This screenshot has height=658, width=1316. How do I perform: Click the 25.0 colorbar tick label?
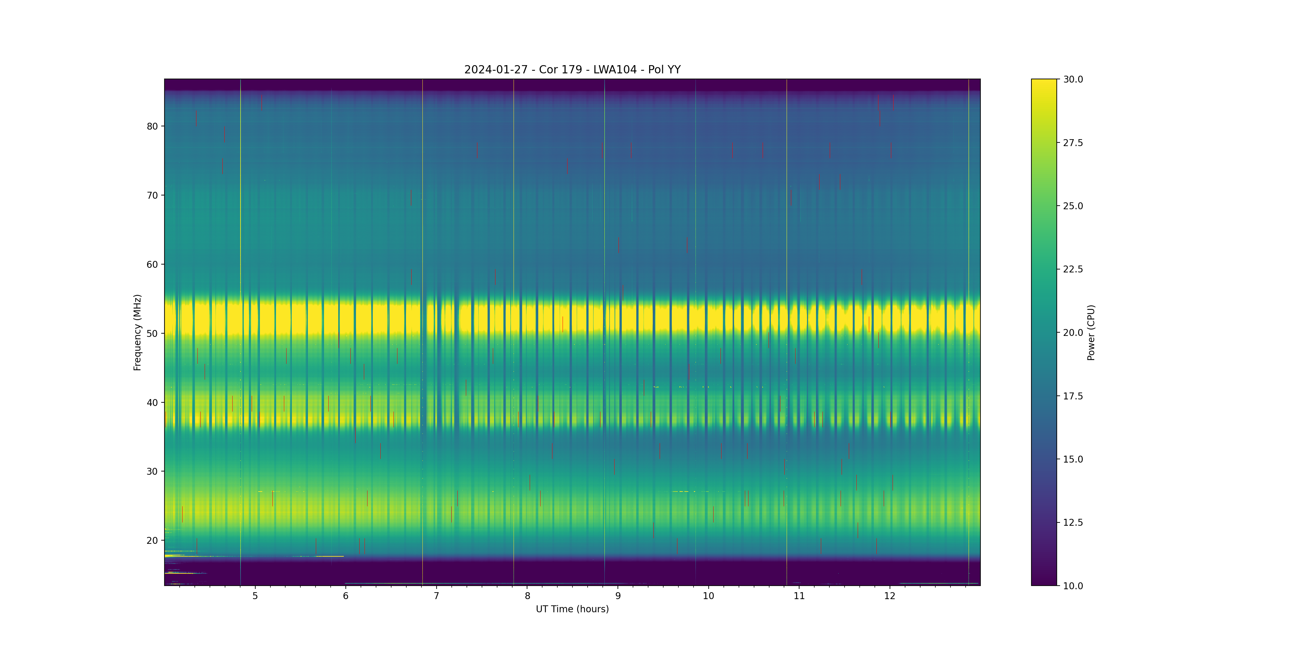tap(1073, 206)
